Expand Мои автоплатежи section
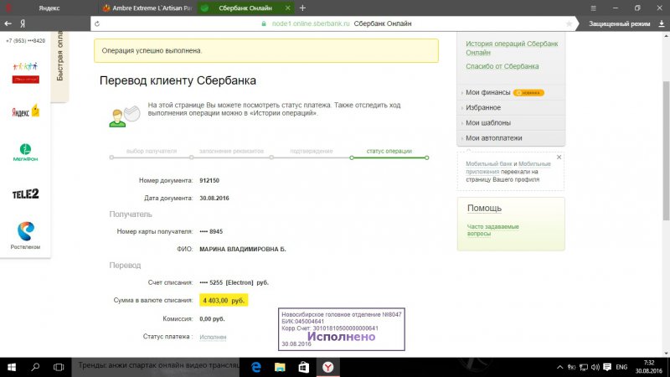Viewport: 670px width, 377px height. tap(493, 138)
